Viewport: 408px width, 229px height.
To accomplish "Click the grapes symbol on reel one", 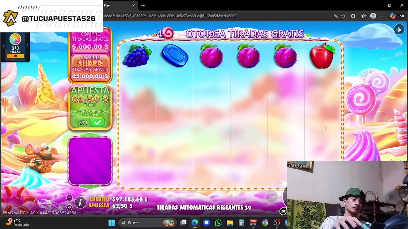I will point(137,56).
